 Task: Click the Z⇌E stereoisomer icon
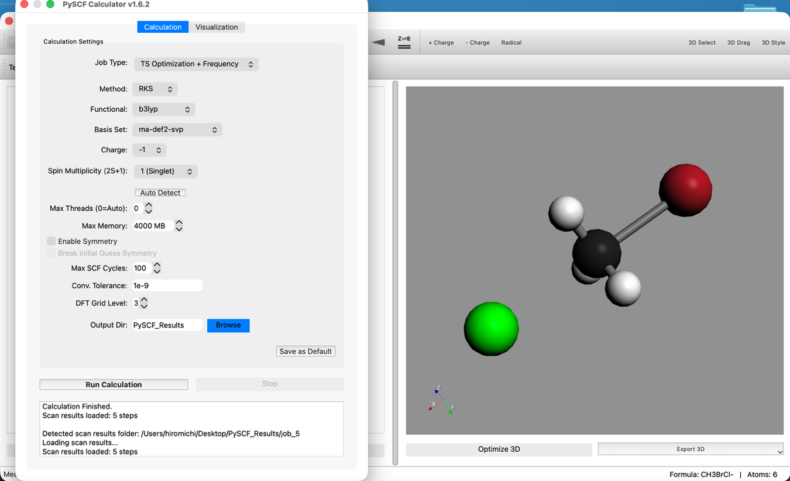tap(404, 42)
